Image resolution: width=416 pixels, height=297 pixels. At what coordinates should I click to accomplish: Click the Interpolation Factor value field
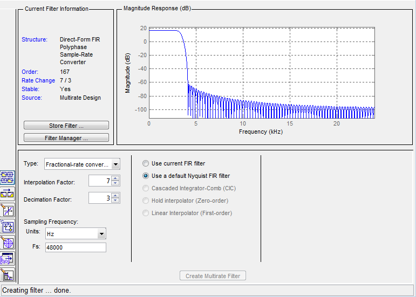click(100, 181)
